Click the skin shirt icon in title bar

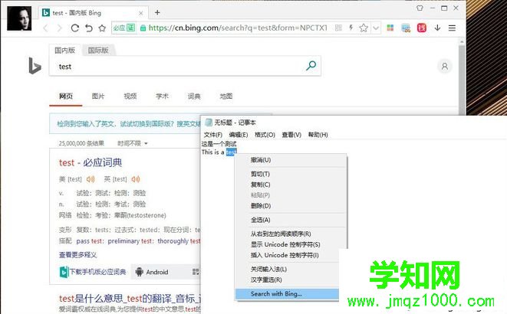point(420,8)
